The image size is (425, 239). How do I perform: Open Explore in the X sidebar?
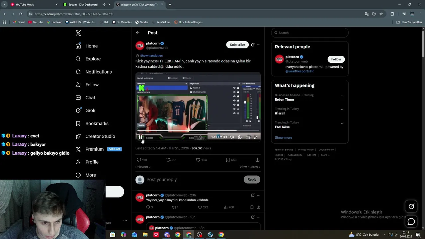click(88, 59)
